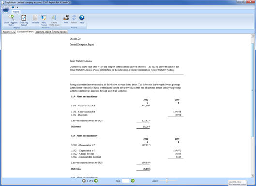Viewport: 256px width, 186px height.
Task: Go to next page green arrow
Action: click(96, 181)
